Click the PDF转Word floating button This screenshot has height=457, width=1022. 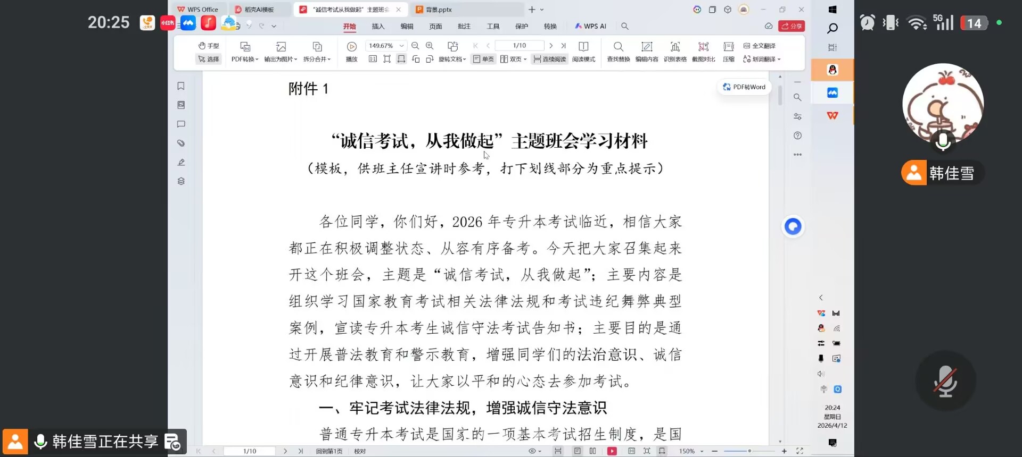(744, 87)
